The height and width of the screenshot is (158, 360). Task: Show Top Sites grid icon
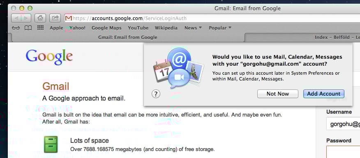40,28
